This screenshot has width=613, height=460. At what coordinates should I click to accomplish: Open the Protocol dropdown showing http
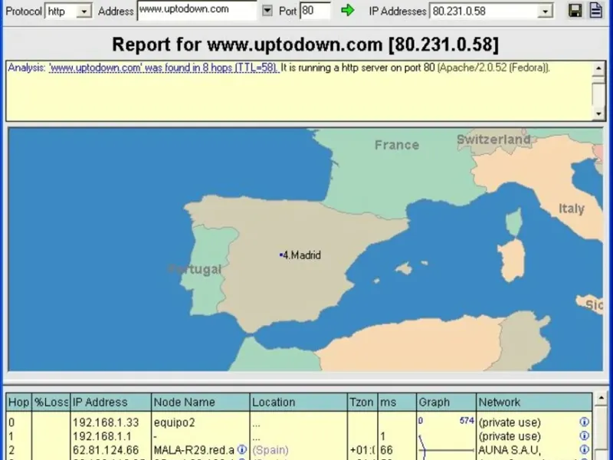pyautogui.click(x=84, y=11)
